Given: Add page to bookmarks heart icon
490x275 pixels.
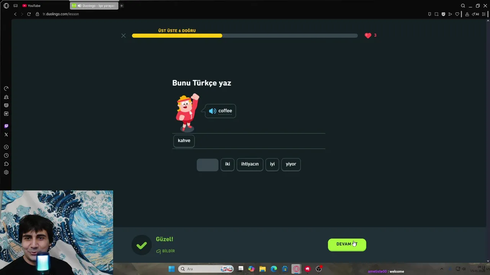Looking at the screenshot, I should (x=457, y=14).
